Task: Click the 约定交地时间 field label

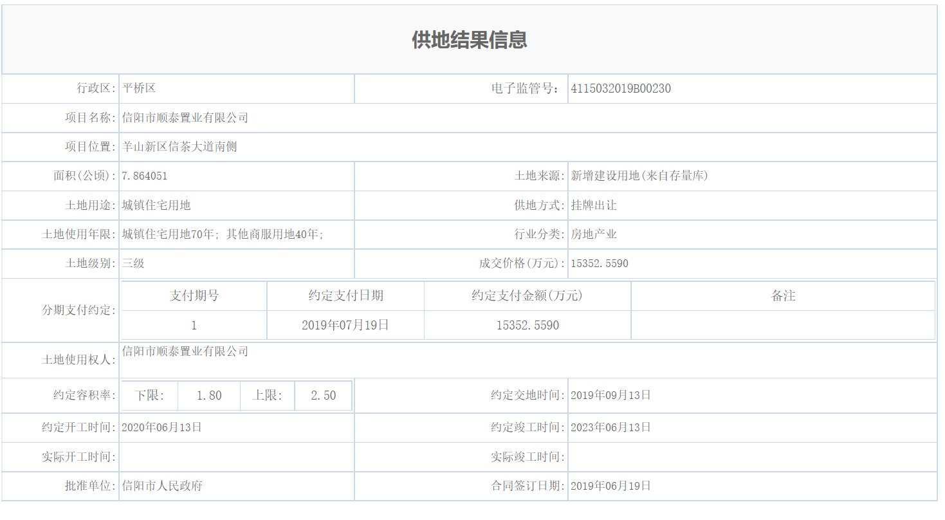Action: (528, 395)
